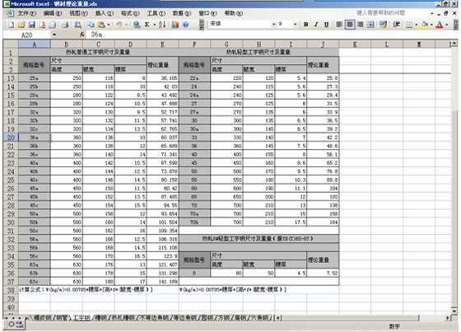Open the Chart Wizard icon
461x332 pixels.
(175, 25)
